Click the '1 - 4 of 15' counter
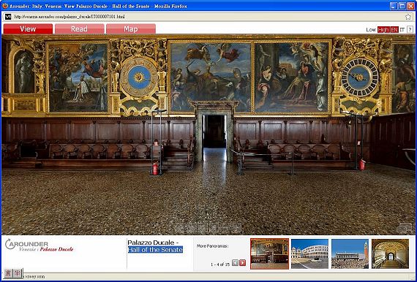Viewport: 417px width, 282px height. coord(220,264)
